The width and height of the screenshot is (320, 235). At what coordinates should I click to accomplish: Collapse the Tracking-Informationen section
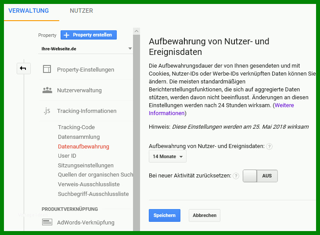point(87,111)
